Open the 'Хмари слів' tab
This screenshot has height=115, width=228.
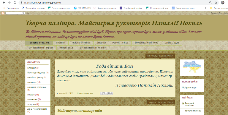coord(66,48)
